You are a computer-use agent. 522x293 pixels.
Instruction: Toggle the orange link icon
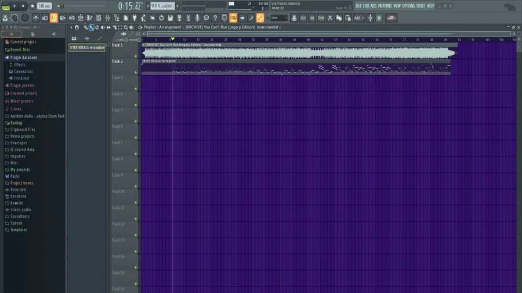(x=260, y=18)
